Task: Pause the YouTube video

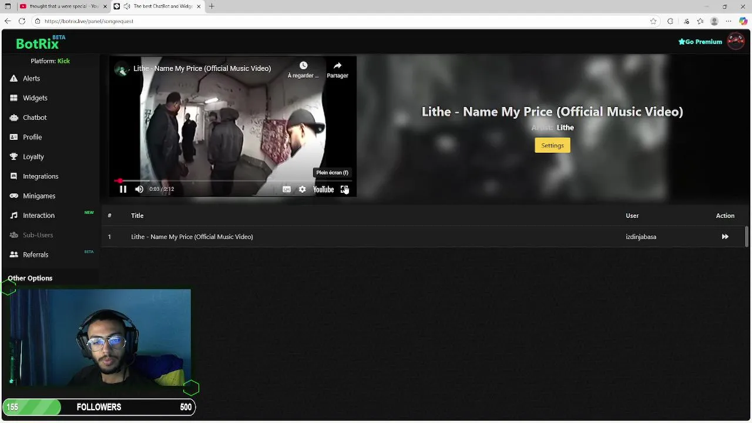Action: tap(123, 189)
